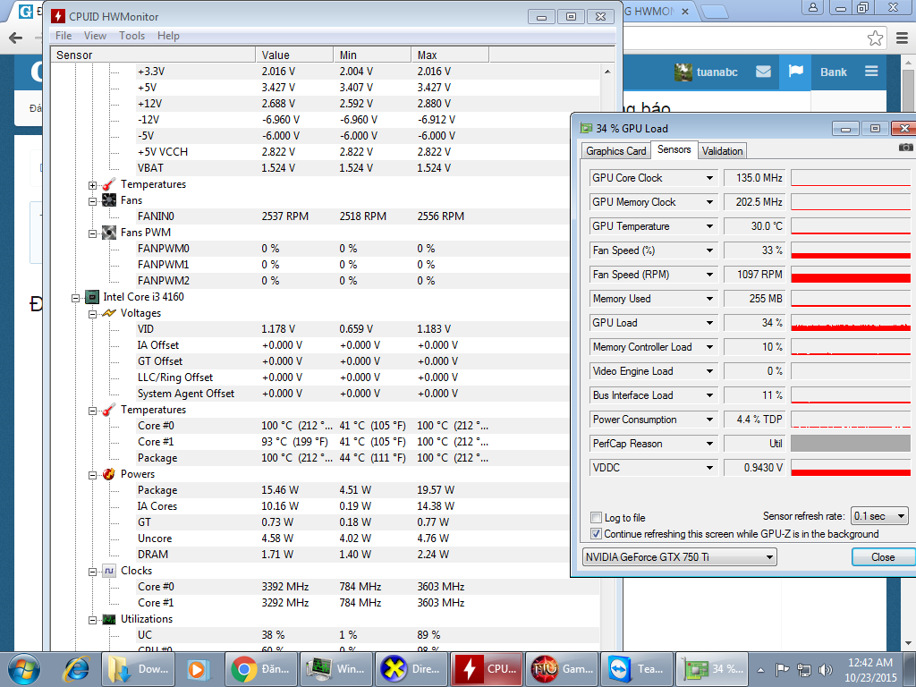Collapse the Intel Core i3 4160 tree node
The image size is (916, 687).
click(x=76, y=297)
